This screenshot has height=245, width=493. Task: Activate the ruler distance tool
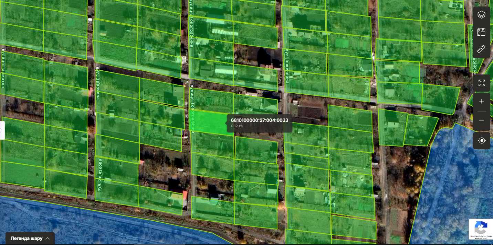pyautogui.click(x=481, y=49)
